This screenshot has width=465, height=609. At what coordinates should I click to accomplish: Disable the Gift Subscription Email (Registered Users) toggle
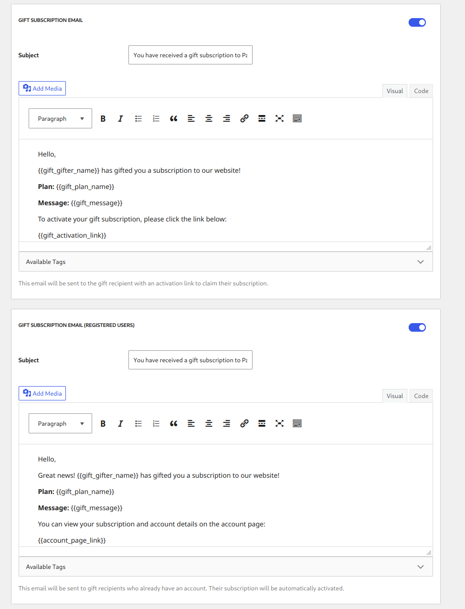coord(417,327)
